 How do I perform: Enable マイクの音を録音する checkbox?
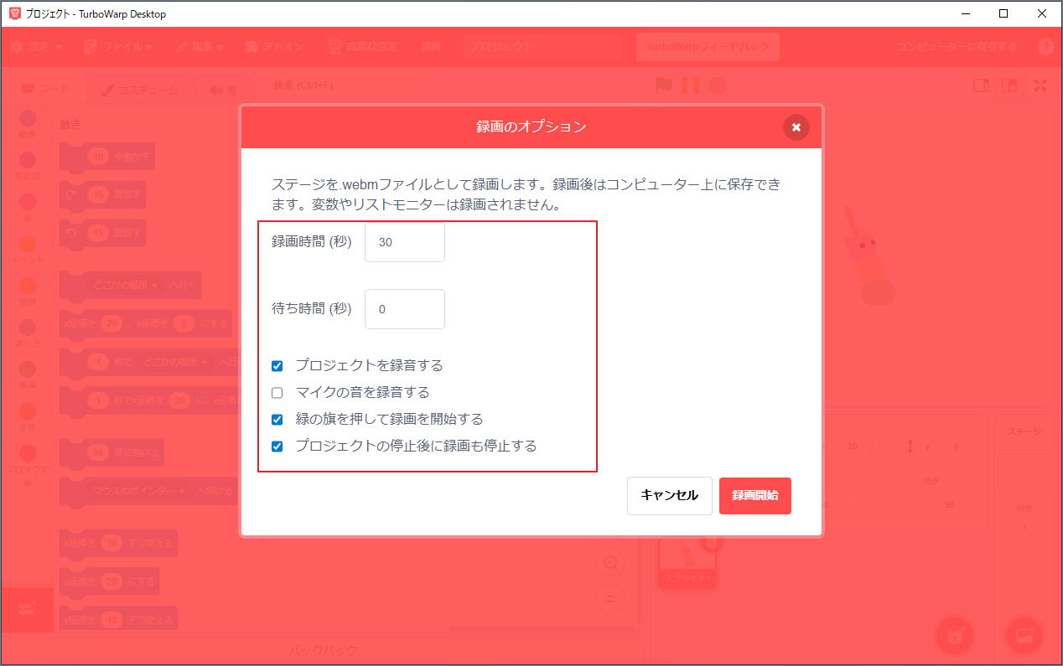[277, 392]
